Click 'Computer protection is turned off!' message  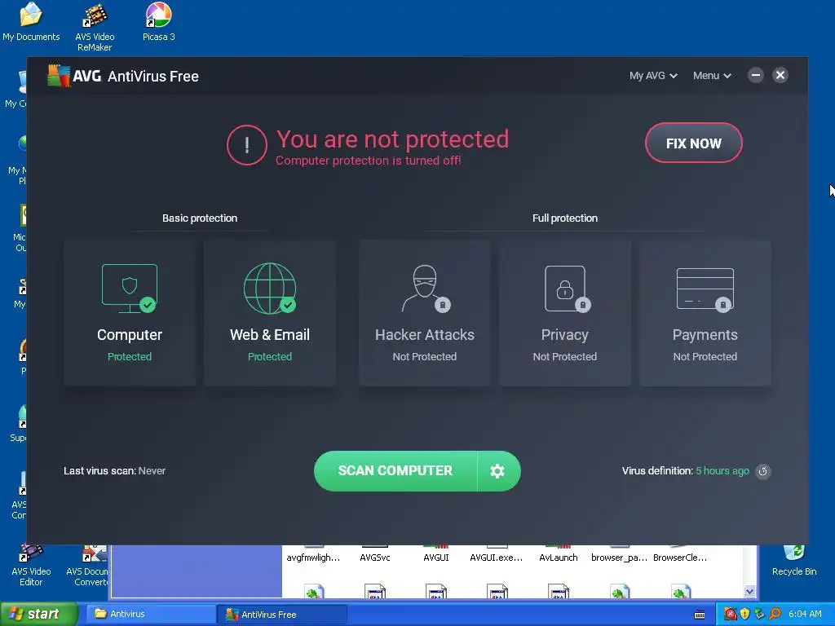point(368,161)
